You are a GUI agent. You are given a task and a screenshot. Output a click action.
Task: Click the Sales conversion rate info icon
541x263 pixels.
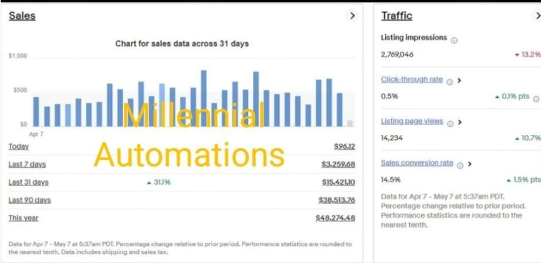[x=460, y=166]
